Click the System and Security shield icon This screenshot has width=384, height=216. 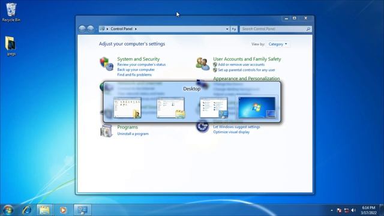[x=106, y=64]
